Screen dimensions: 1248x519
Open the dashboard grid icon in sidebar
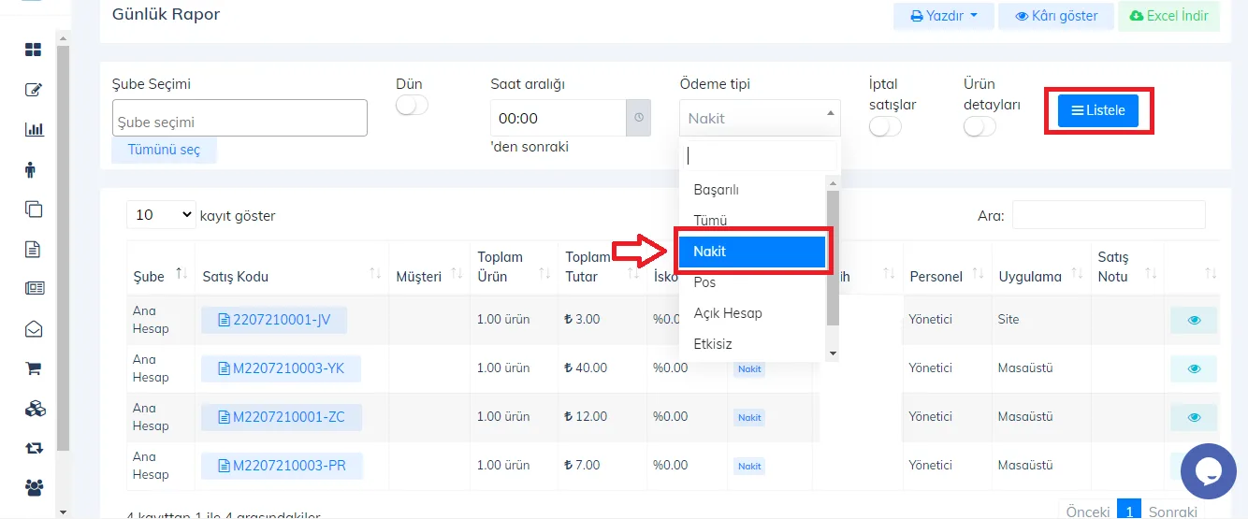(34, 50)
